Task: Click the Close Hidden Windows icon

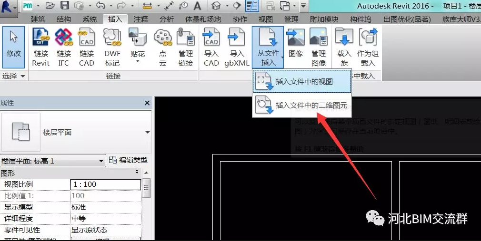Action: [x=270, y=6]
